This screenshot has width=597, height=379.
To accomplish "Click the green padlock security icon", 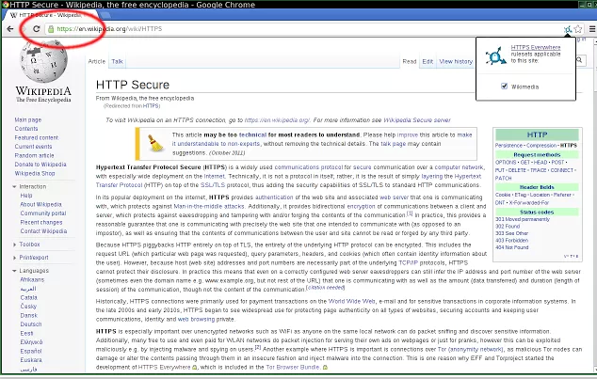I will coord(51,29).
